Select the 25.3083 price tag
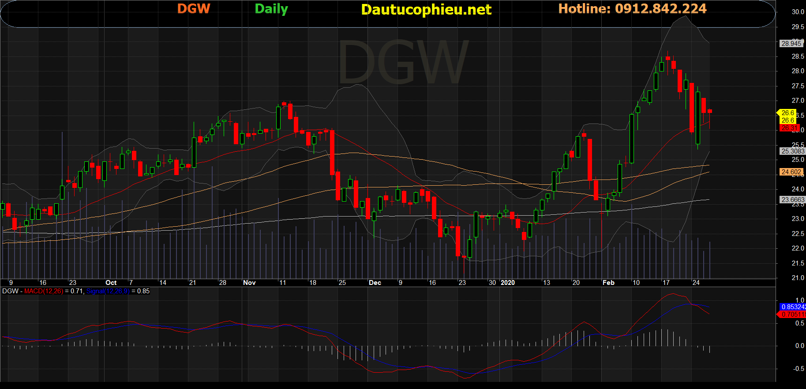Viewport: 806px width, 389px height. [x=792, y=151]
